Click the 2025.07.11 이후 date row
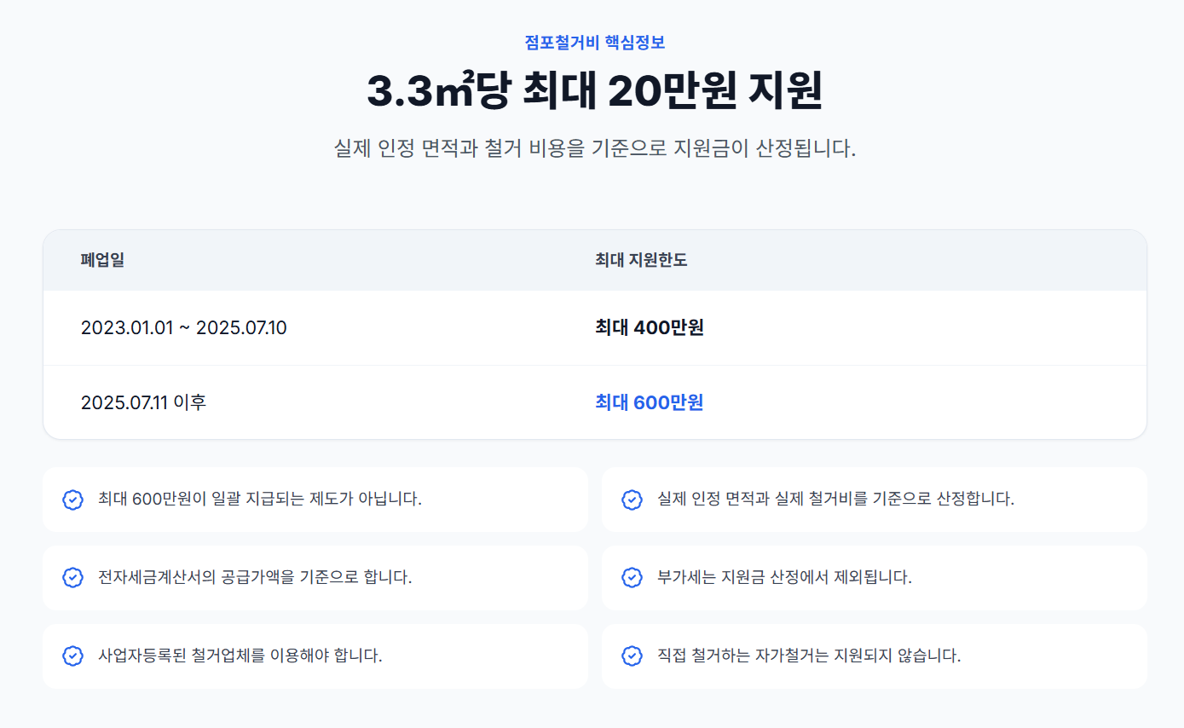The width and height of the screenshot is (1184, 728). point(595,402)
